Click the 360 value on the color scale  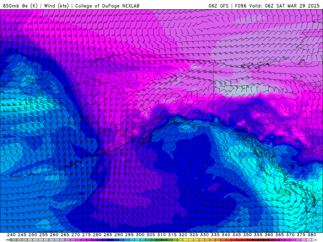269,235
